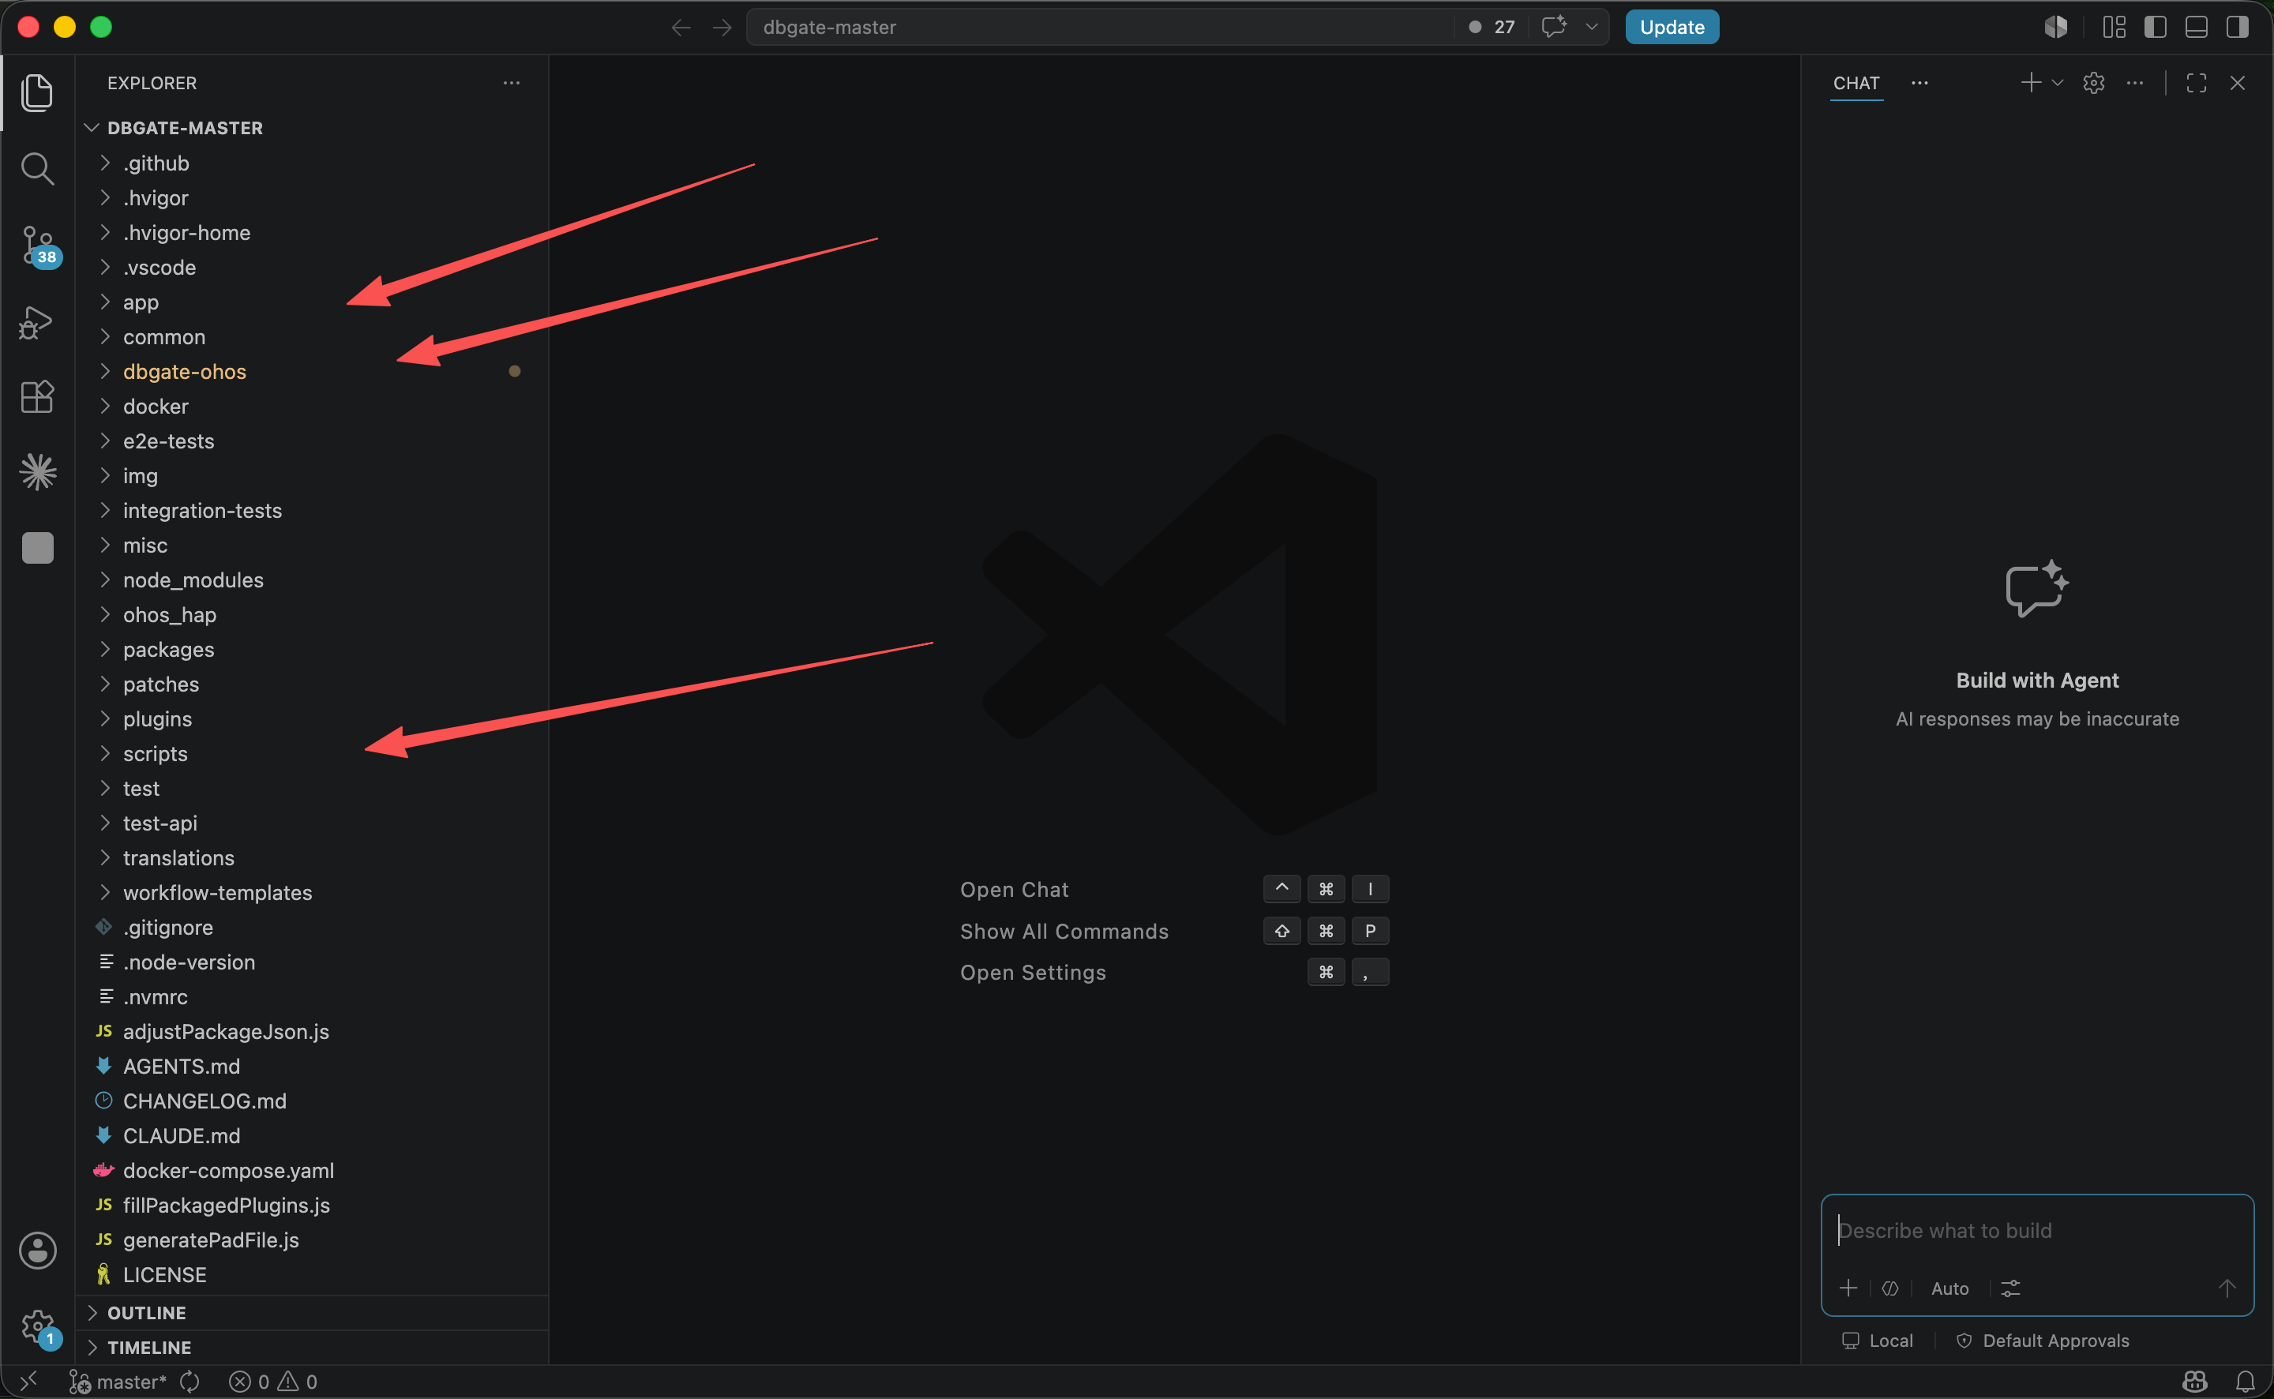This screenshot has height=1399, width=2274.
Task: Open the new chat dropdown arrow
Action: pyautogui.click(x=2058, y=82)
